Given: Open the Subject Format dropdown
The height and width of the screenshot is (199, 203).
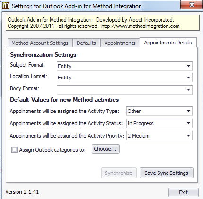Looking at the screenshot, I should point(124,66).
